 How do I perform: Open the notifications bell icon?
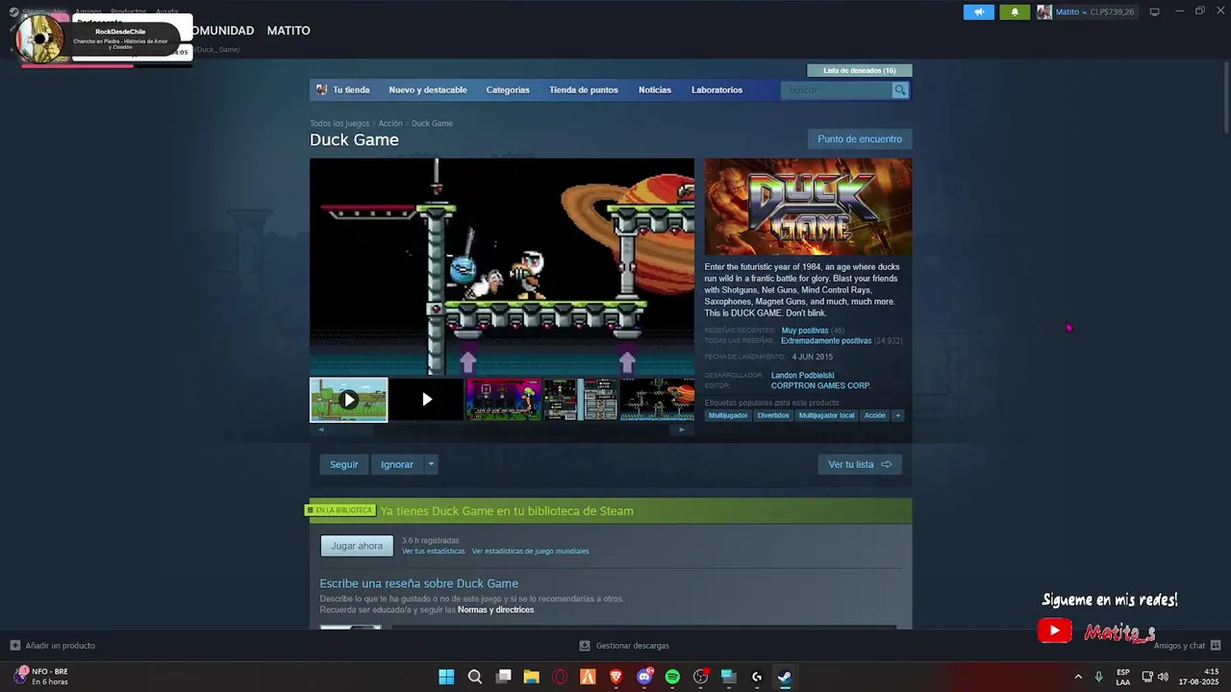[x=1015, y=12]
